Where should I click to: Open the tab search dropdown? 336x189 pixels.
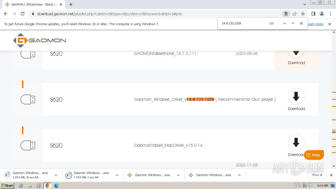305,4
